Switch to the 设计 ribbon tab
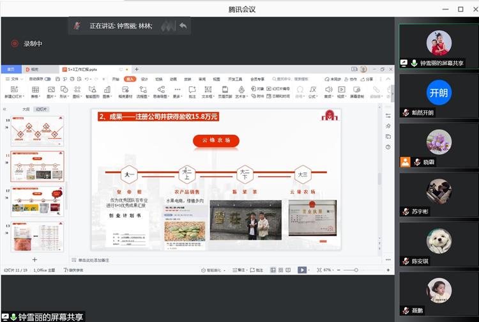This screenshot has height=322, width=479. pos(144,79)
